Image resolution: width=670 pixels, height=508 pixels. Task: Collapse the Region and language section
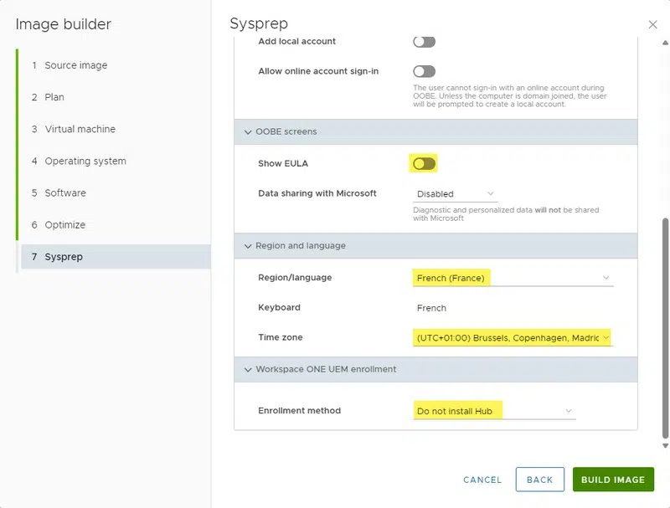tap(248, 246)
